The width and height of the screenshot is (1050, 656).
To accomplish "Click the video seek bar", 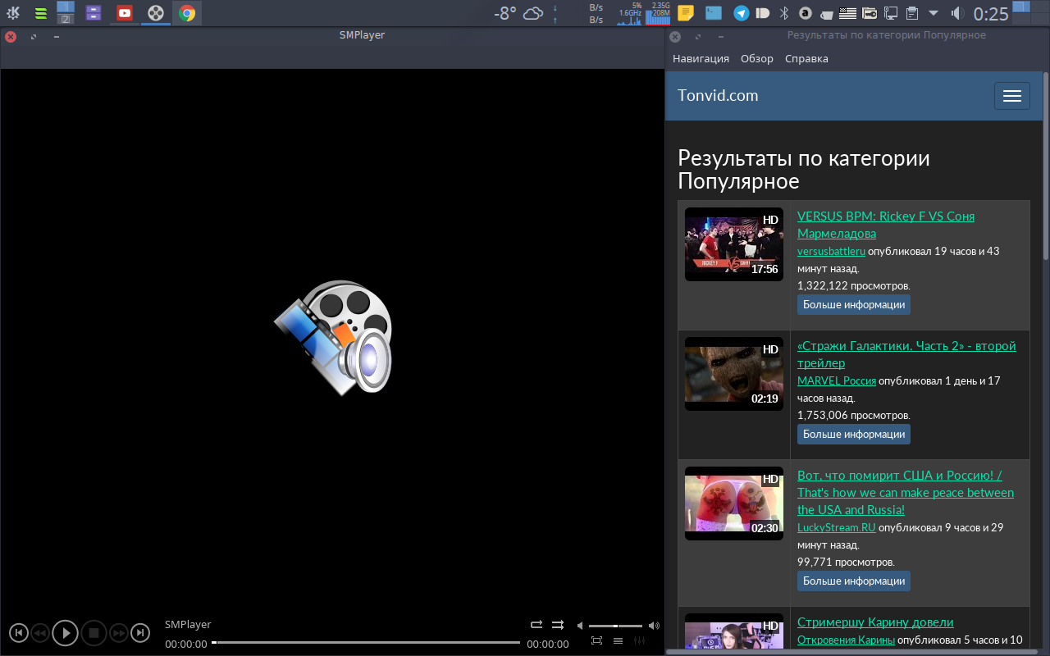I will (366, 643).
